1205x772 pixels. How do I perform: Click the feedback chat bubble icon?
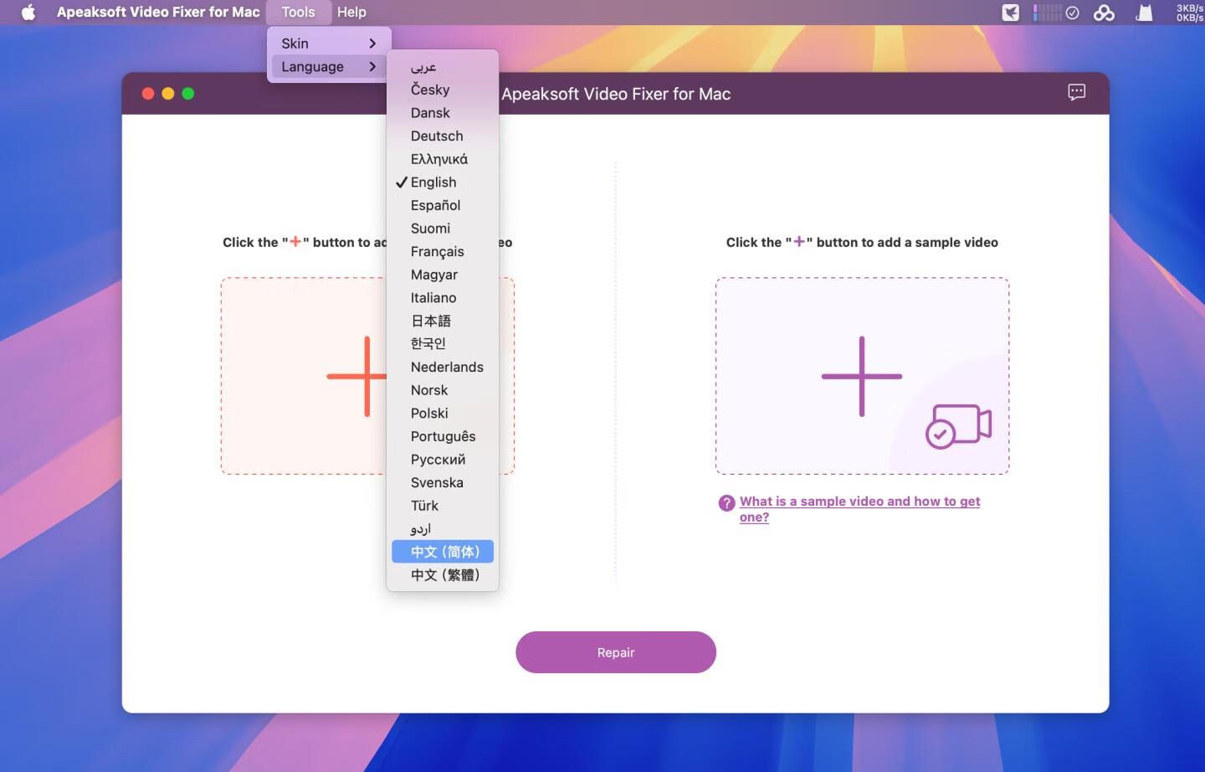pos(1076,92)
